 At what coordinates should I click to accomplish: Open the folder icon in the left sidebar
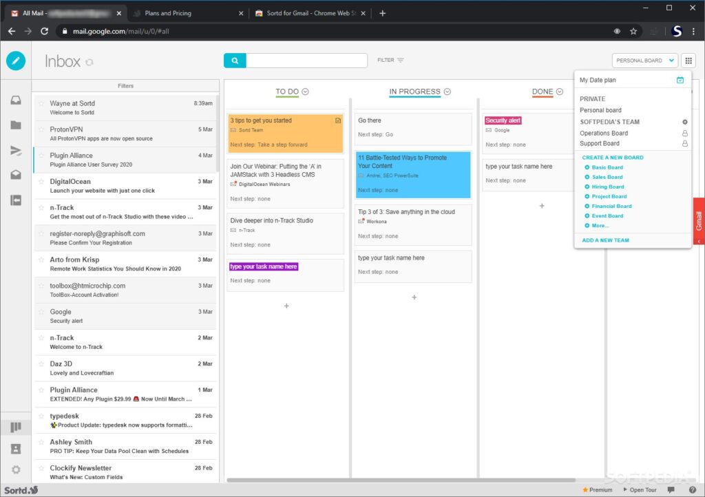point(16,125)
